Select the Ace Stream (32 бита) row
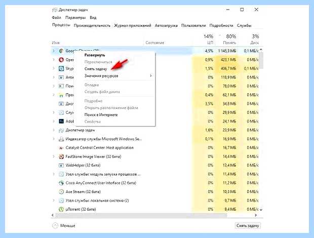Image resolution: width=314 pixels, height=238 pixels. 155,192
